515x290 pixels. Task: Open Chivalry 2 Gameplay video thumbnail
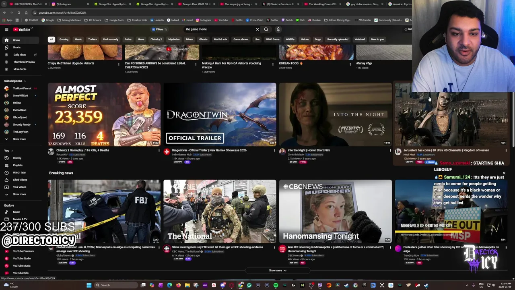104,114
